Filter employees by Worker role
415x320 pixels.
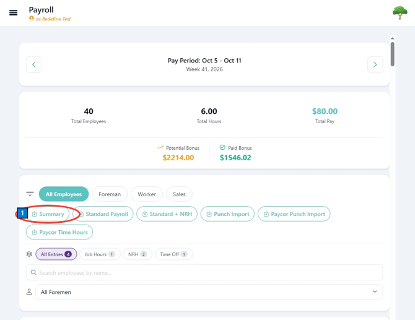147,194
